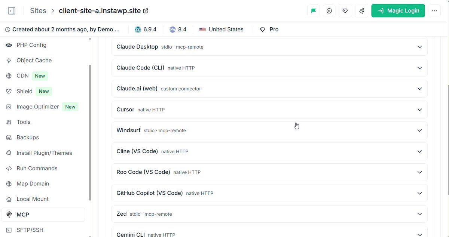
Task: Click the Install Plugin/Themes puzzle icon
Action: click(9, 153)
